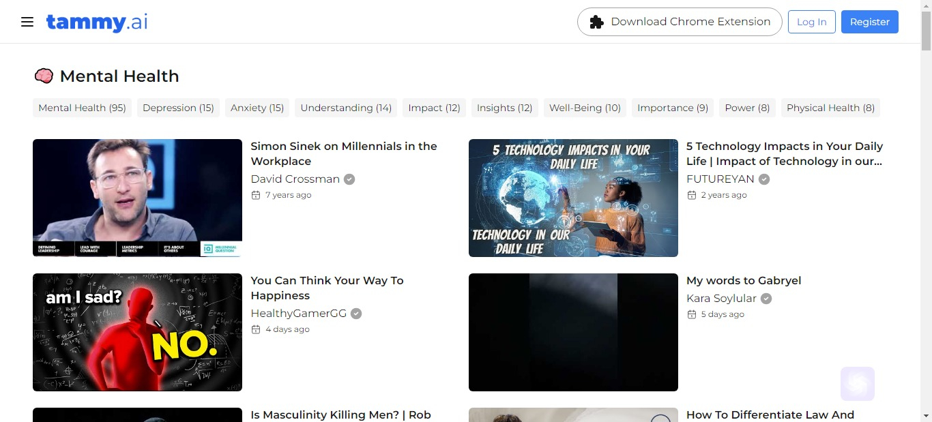Click Download Chrome Extension button
The image size is (932, 422).
(x=680, y=22)
